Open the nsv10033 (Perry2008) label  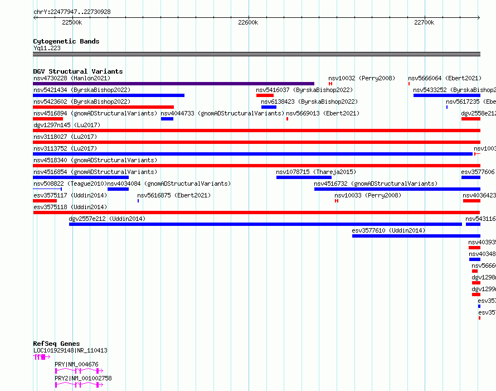pos(368,195)
